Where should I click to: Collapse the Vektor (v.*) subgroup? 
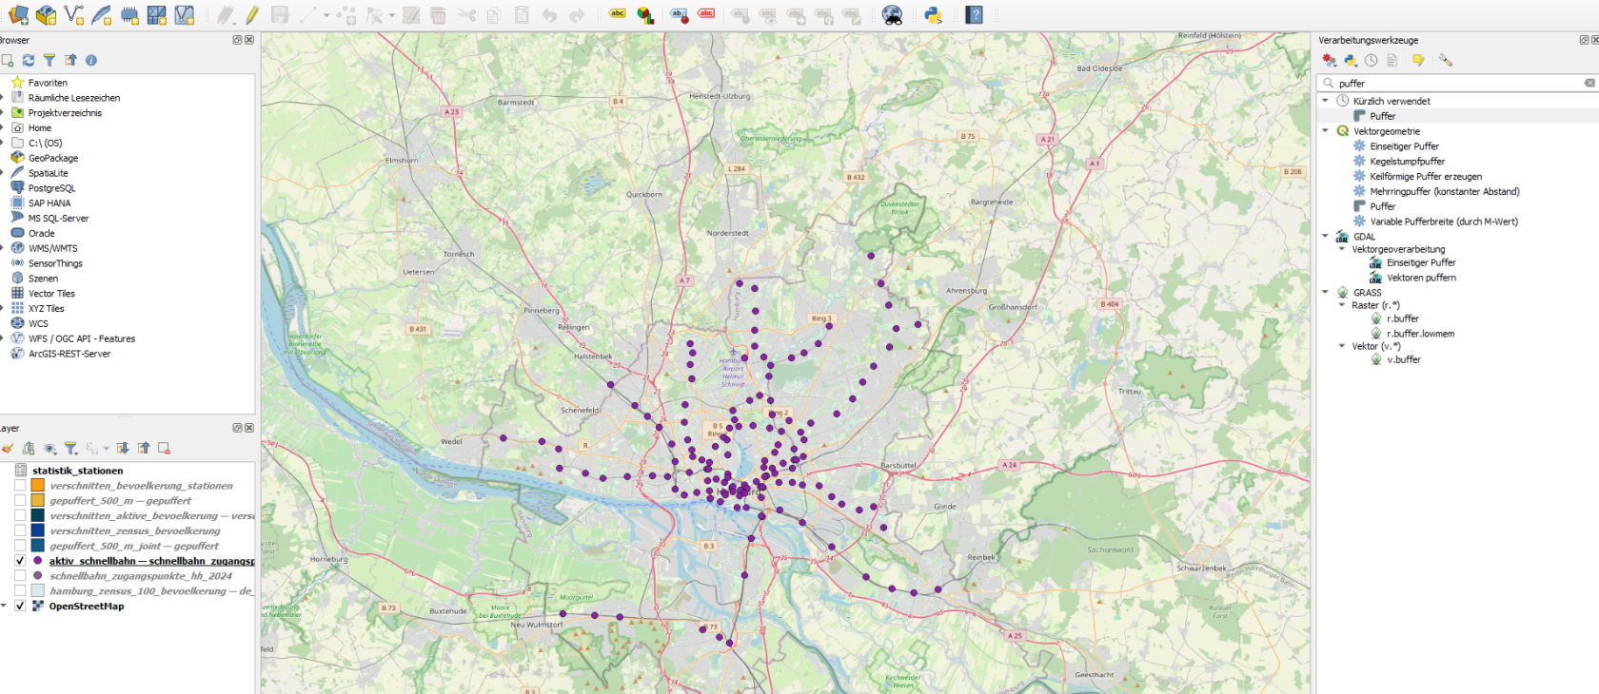click(1342, 346)
